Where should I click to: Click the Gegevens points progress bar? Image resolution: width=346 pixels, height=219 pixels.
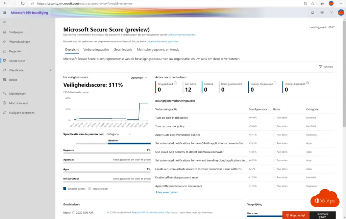pyautogui.click(x=107, y=153)
